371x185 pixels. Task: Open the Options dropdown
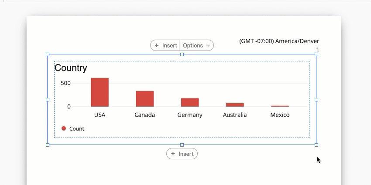coord(196,45)
